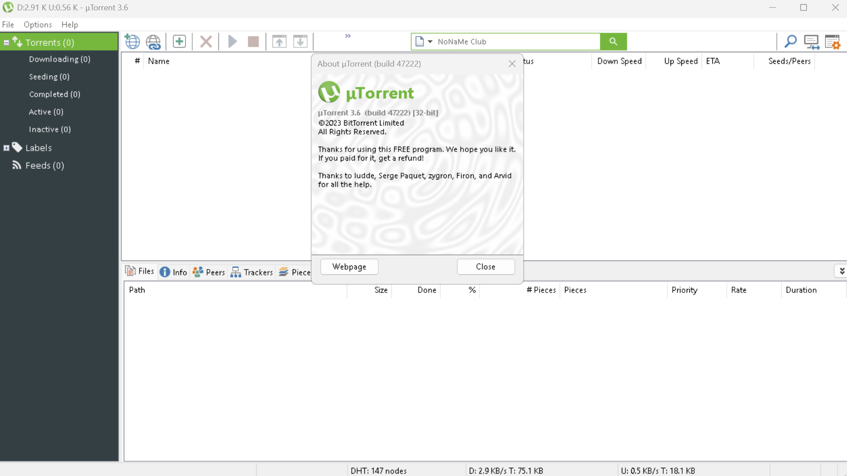
Task: Select Completed (0) category
Action: pyautogui.click(x=54, y=94)
